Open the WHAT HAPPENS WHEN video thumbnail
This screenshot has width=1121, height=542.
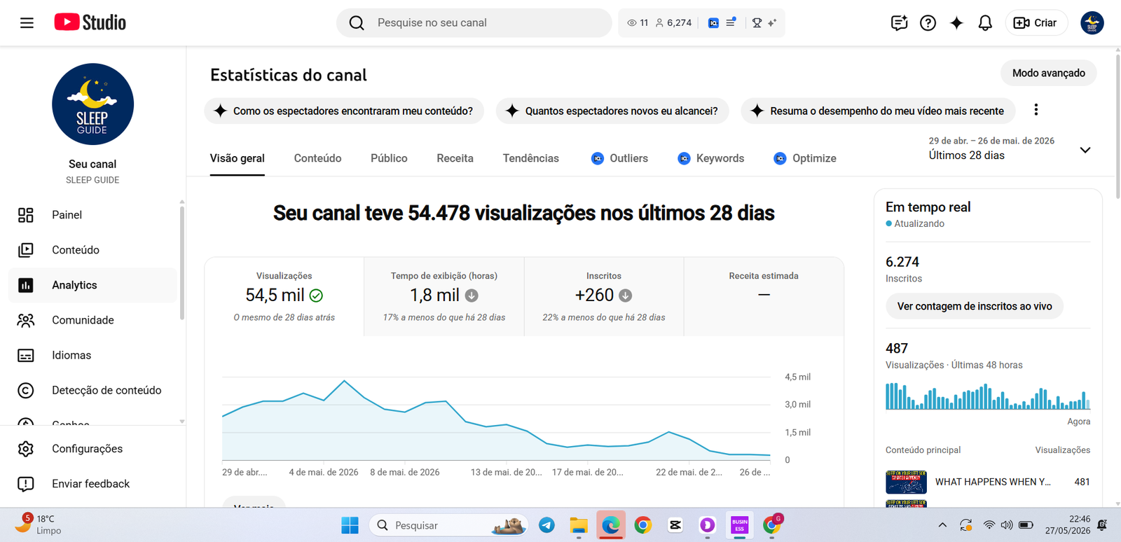point(906,482)
